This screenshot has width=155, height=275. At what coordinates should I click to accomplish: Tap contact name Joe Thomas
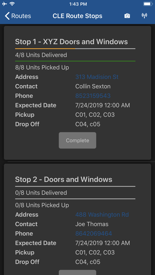(x=92, y=224)
